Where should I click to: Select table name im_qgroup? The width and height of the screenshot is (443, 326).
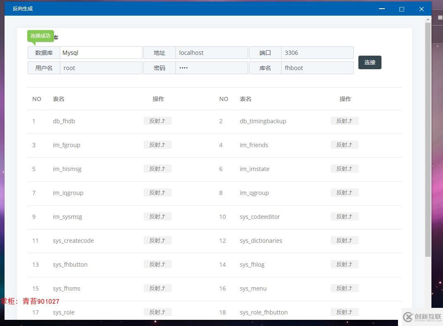click(x=254, y=193)
